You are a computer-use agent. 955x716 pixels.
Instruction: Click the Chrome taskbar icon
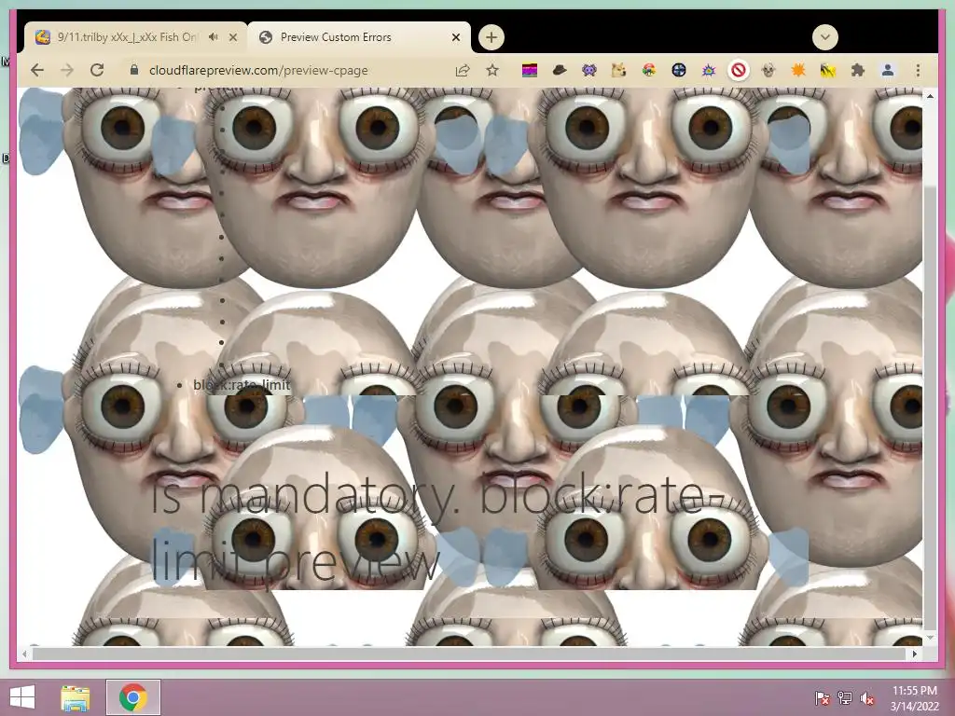tap(133, 697)
